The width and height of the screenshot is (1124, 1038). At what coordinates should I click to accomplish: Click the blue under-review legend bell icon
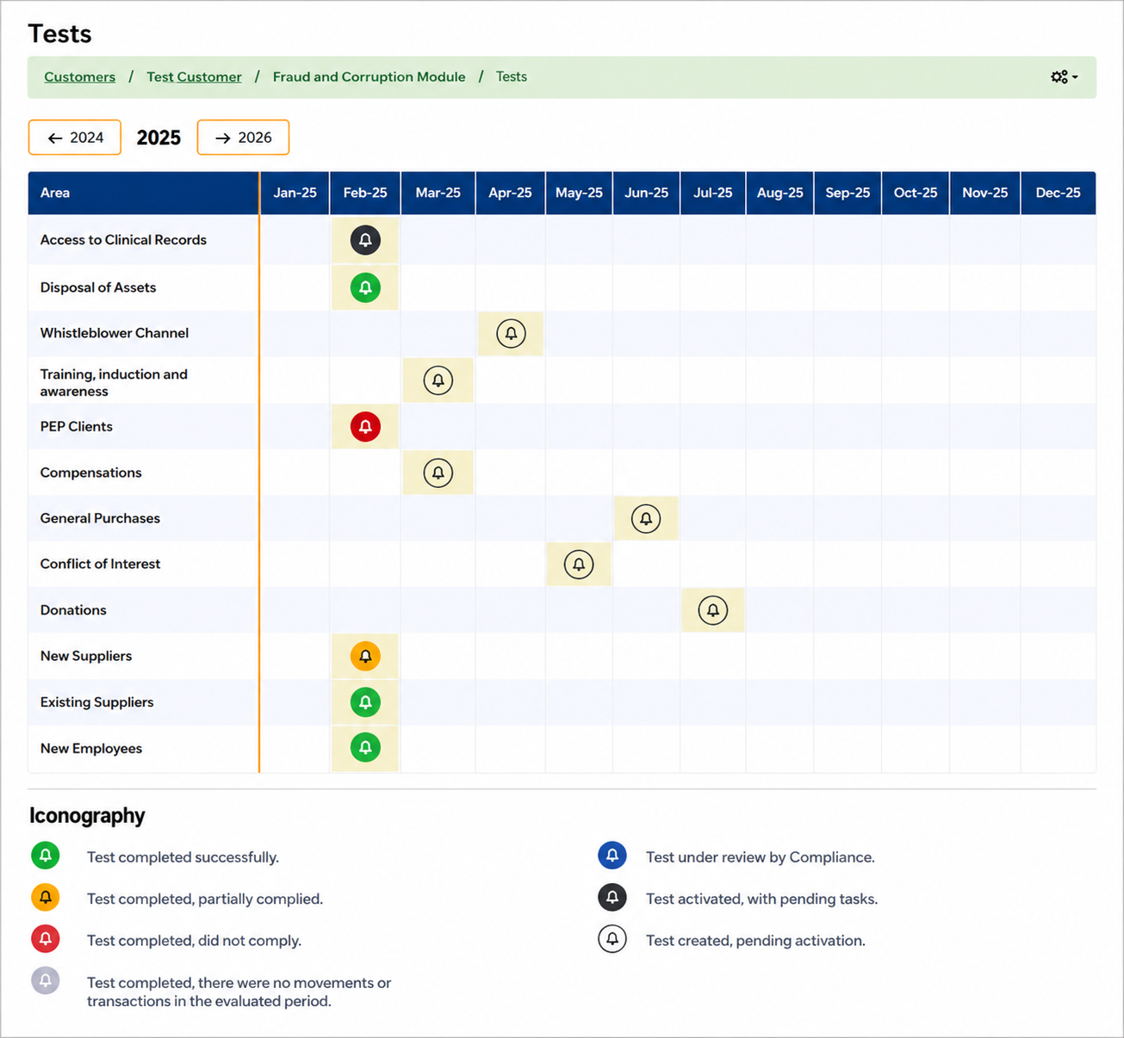[x=612, y=856]
